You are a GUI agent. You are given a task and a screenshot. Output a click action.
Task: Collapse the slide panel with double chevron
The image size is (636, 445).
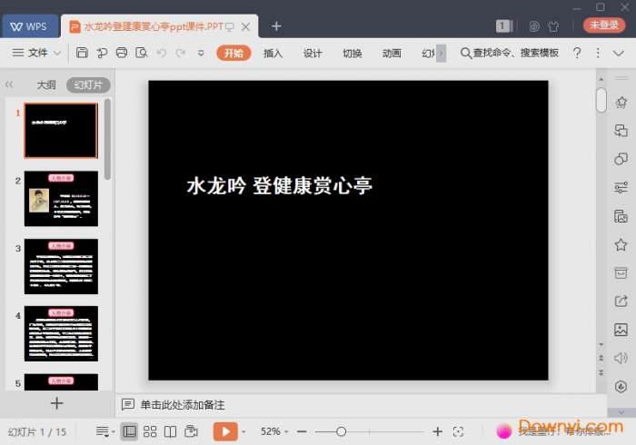click(9, 84)
